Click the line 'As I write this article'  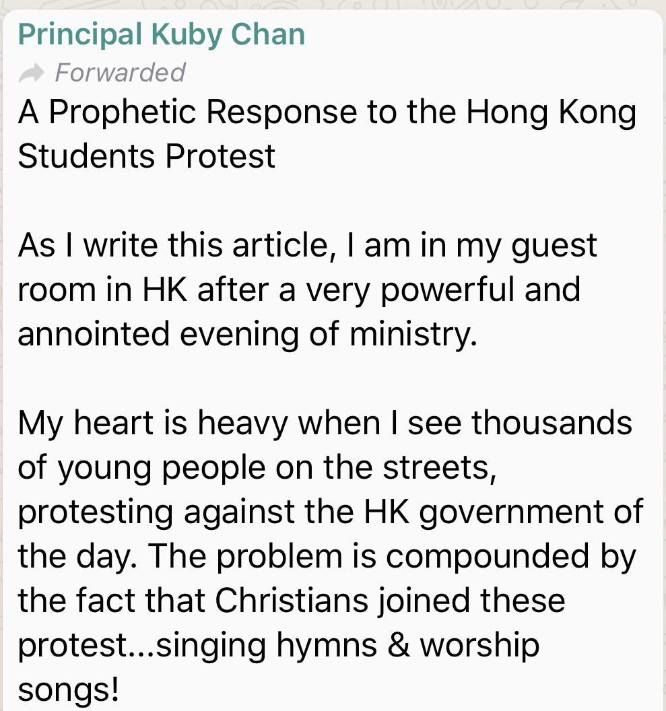[174, 245]
